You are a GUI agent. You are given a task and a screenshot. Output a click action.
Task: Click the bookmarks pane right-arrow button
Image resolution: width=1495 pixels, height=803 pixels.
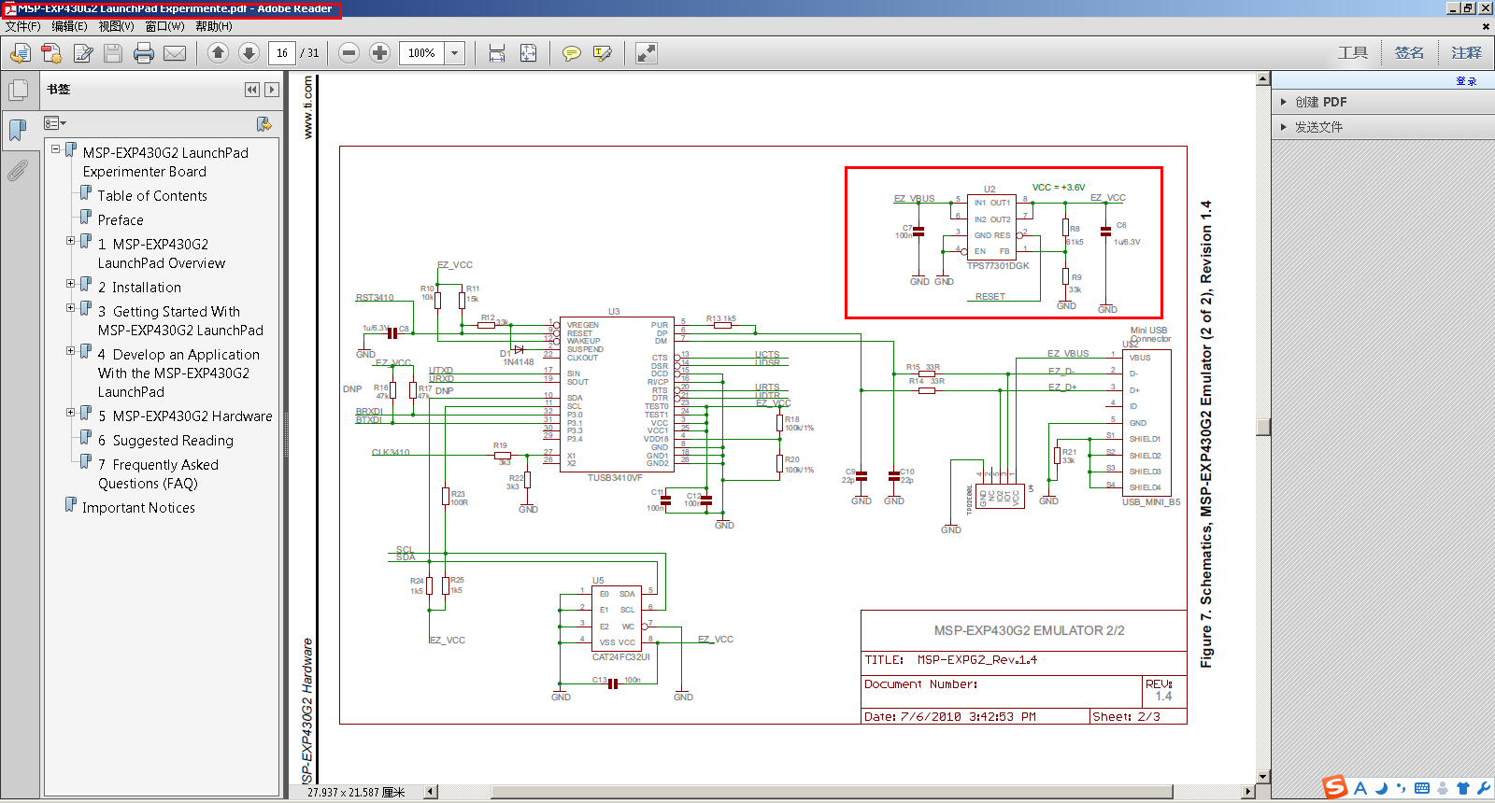[272, 90]
